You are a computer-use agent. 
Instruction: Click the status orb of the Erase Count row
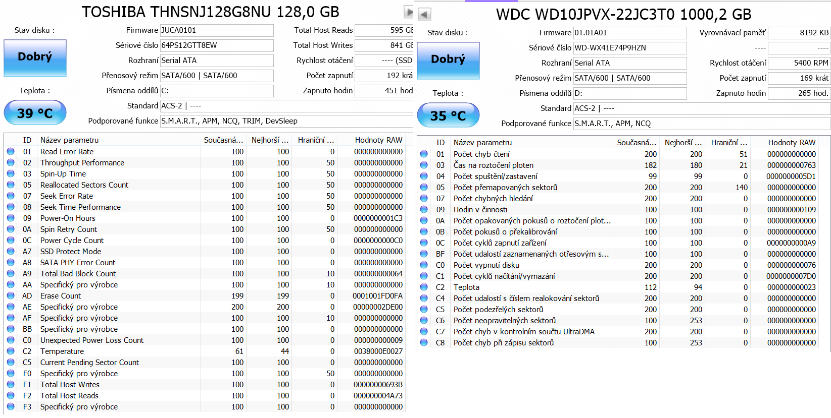point(11,295)
